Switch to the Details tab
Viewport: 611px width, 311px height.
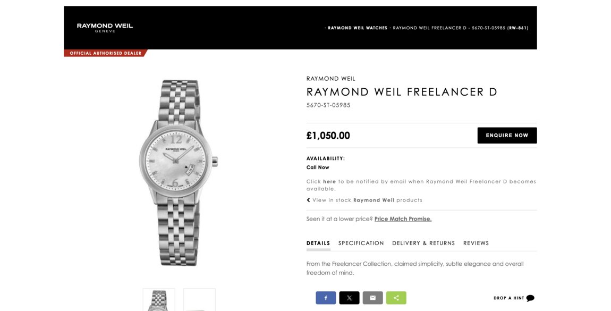[318, 243]
